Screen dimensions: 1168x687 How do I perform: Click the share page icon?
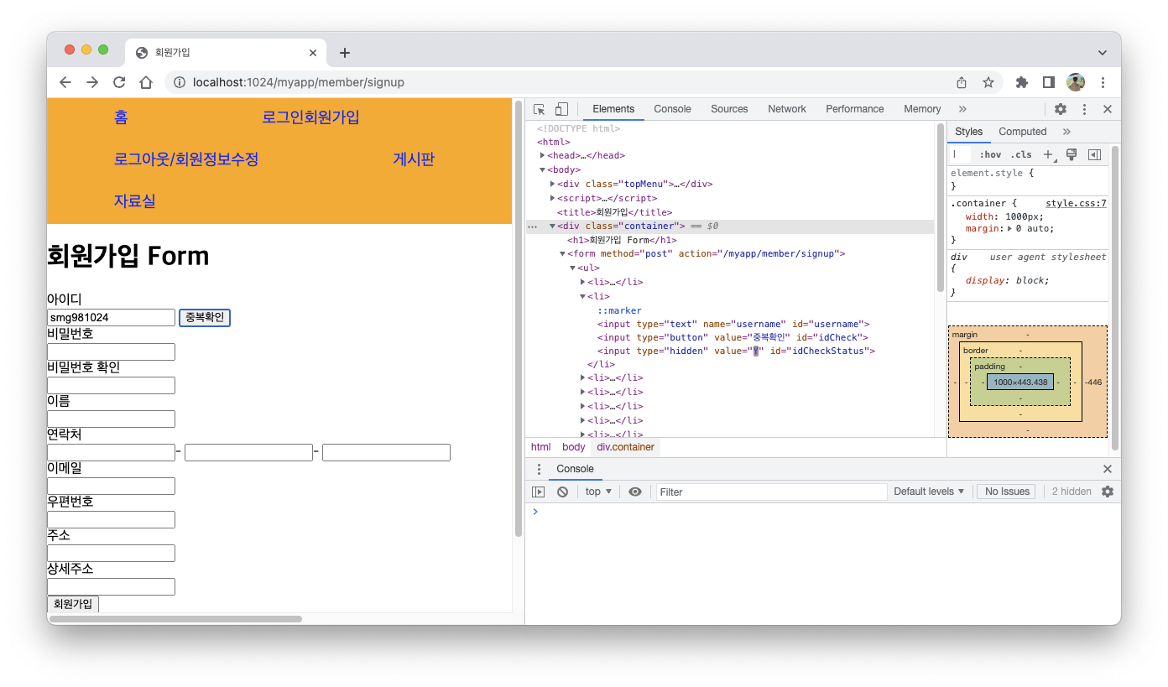click(x=962, y=82)
